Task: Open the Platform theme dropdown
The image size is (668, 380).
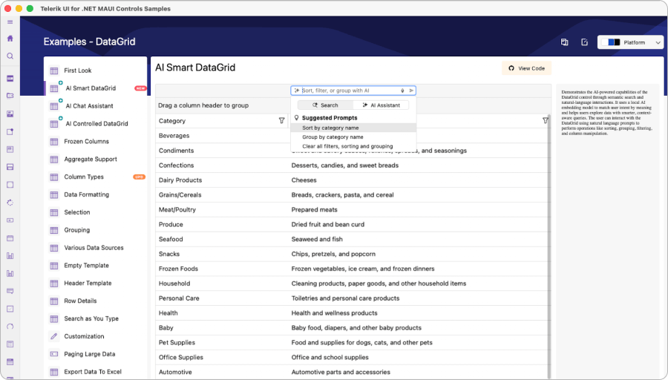Action: 631,42
